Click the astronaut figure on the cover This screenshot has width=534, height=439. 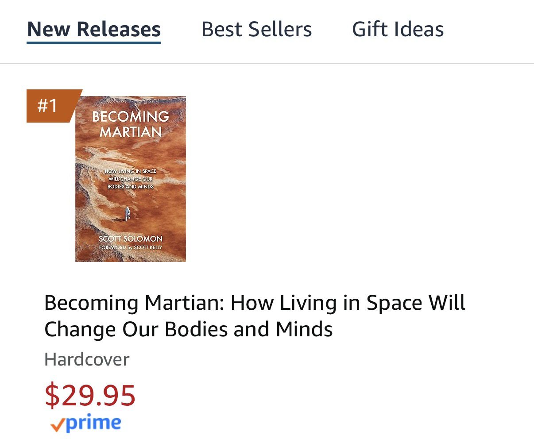[x=127, y=214]
